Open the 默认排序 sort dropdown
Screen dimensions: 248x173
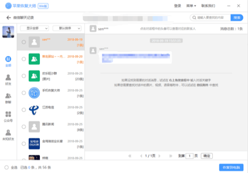point(67,28)
